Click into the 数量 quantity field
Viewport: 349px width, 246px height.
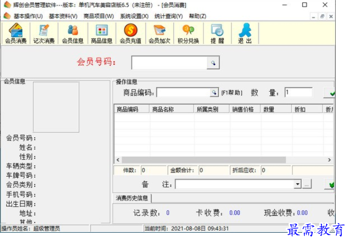click(299, 92)
